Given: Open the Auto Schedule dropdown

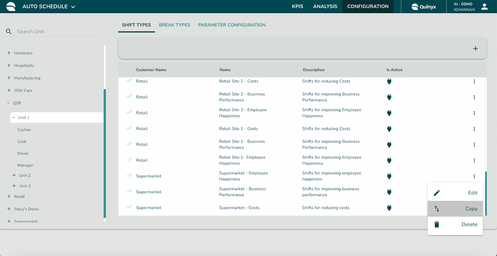Looking at the screenshot, I should [x=49, y=7].
